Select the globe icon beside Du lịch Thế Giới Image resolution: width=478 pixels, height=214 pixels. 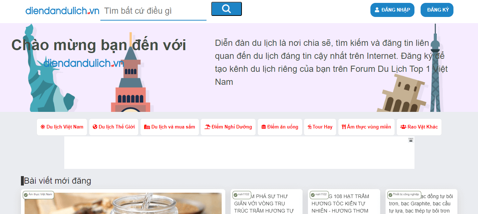[x=95, y=127]
